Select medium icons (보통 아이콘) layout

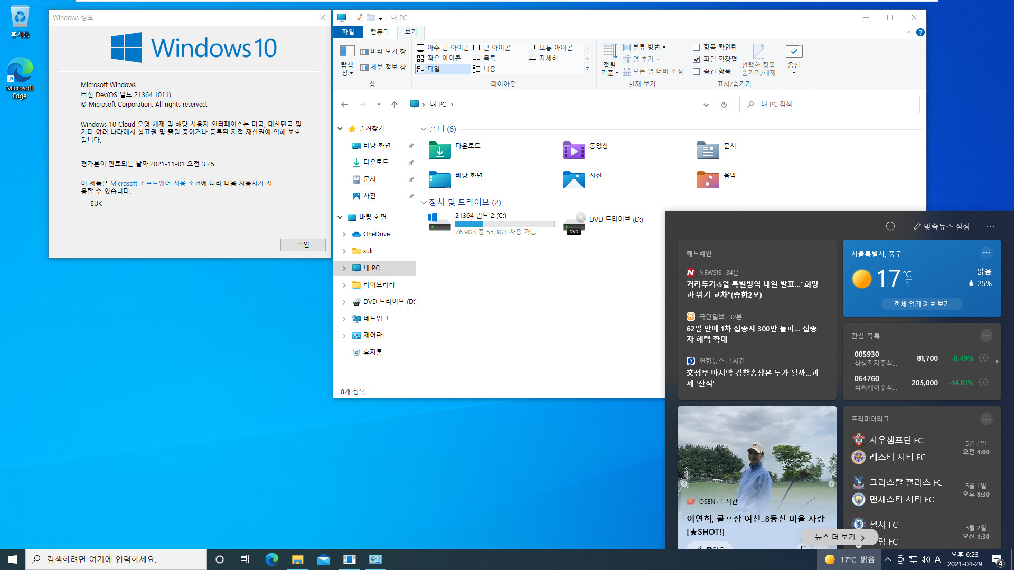tap(551, 47)
